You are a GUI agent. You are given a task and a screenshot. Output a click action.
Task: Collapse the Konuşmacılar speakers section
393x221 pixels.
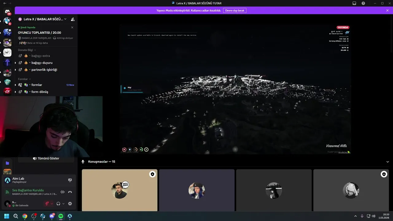click(387, 161)
